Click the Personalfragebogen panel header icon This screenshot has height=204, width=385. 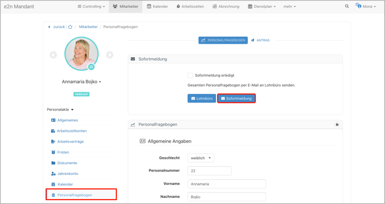(133, 125)
